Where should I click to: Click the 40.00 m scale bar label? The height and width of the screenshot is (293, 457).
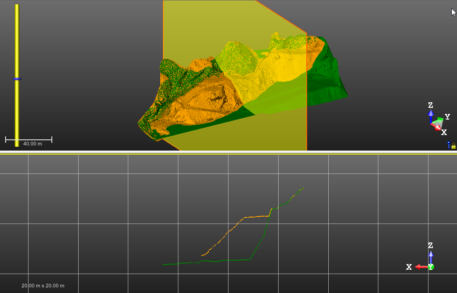pyautogui.click(x=32, y=144)
